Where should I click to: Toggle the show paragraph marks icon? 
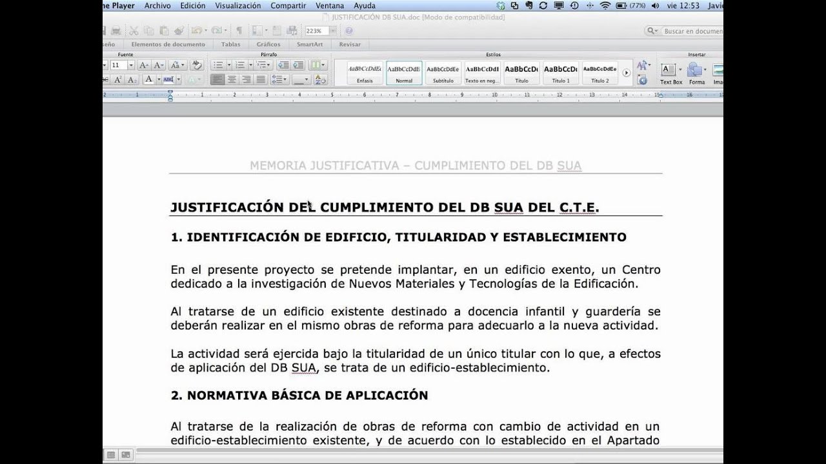click(x=239, y=30)
